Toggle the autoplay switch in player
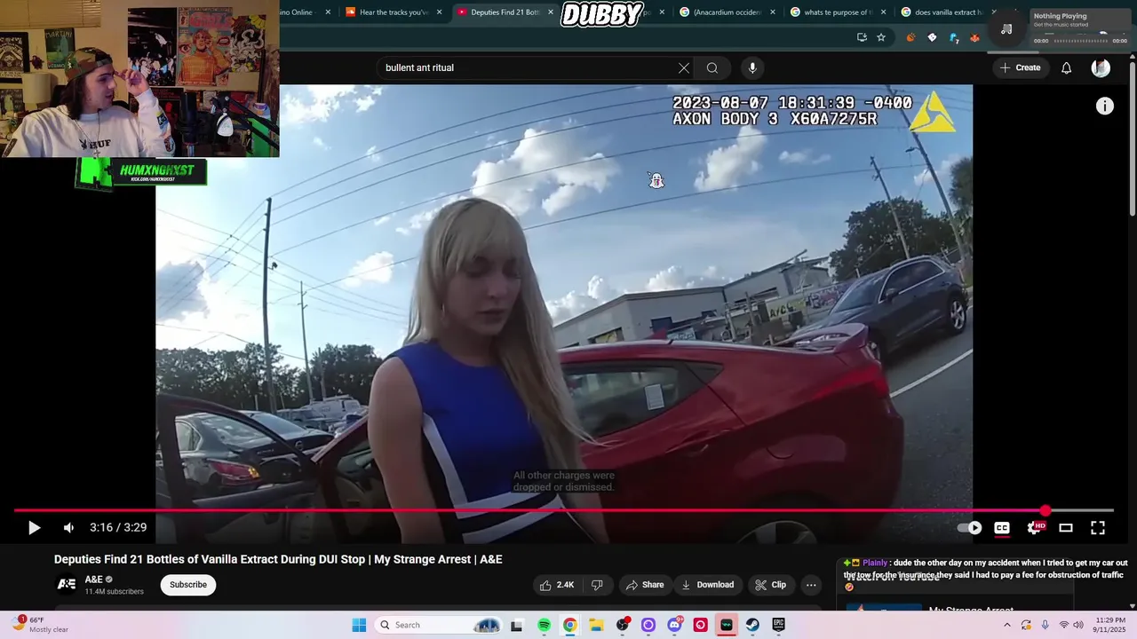 pos(970,527)
